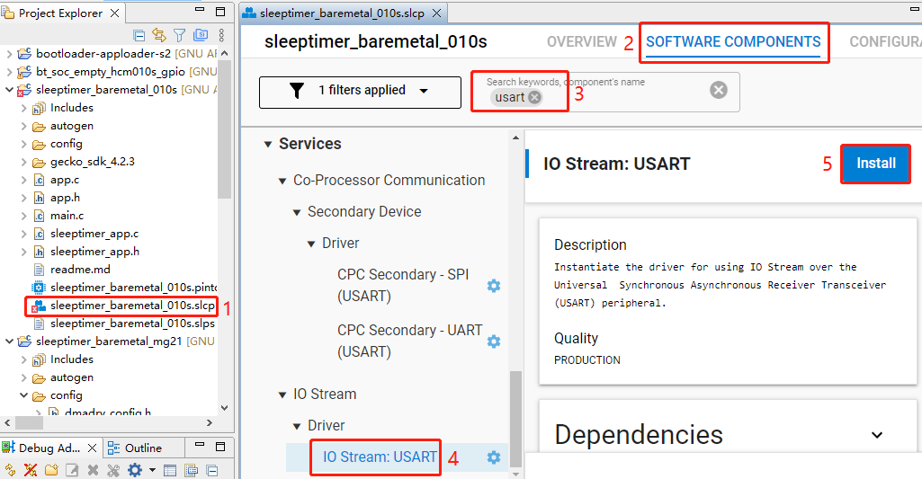Open gear settings for CPC Secondary - UART
Viewport: 922px width, 479px height.
point(493,342)
